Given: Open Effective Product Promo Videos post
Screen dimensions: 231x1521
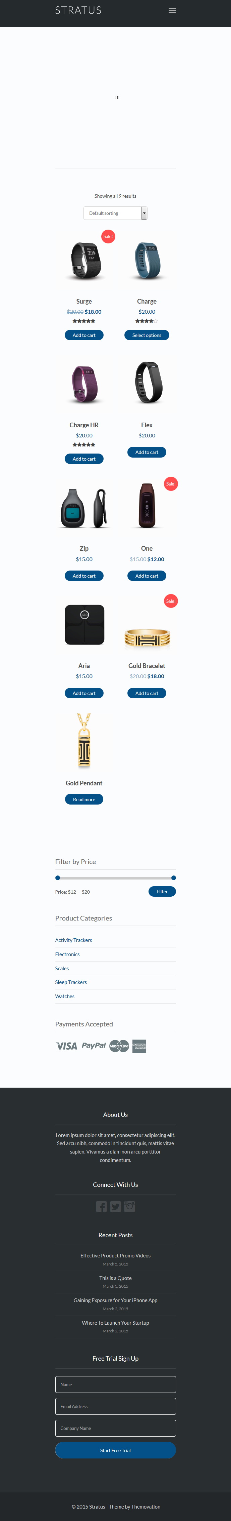Looking at the screenshot, I should coord(115,1255).
